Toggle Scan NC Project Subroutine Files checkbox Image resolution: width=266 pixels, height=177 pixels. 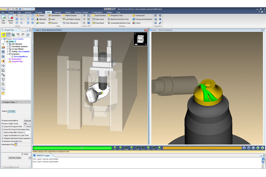pos(3,130)
